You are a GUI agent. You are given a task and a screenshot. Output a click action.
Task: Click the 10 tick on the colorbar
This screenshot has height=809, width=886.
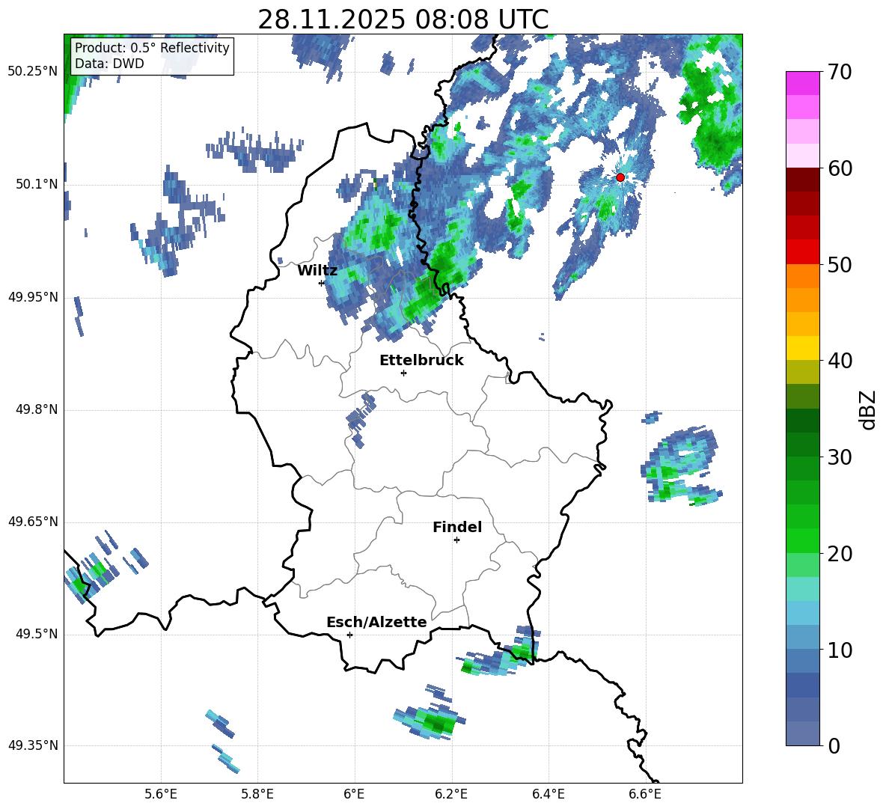[x=840, y=650]
